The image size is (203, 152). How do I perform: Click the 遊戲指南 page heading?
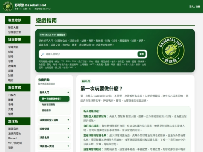pos(46,21)
